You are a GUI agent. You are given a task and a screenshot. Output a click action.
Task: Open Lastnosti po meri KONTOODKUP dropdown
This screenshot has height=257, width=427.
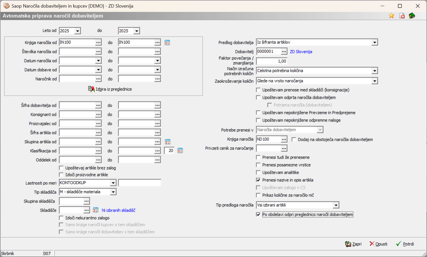click(x=113, y=183)
